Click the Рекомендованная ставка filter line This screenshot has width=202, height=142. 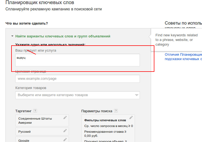coord(106,133)
